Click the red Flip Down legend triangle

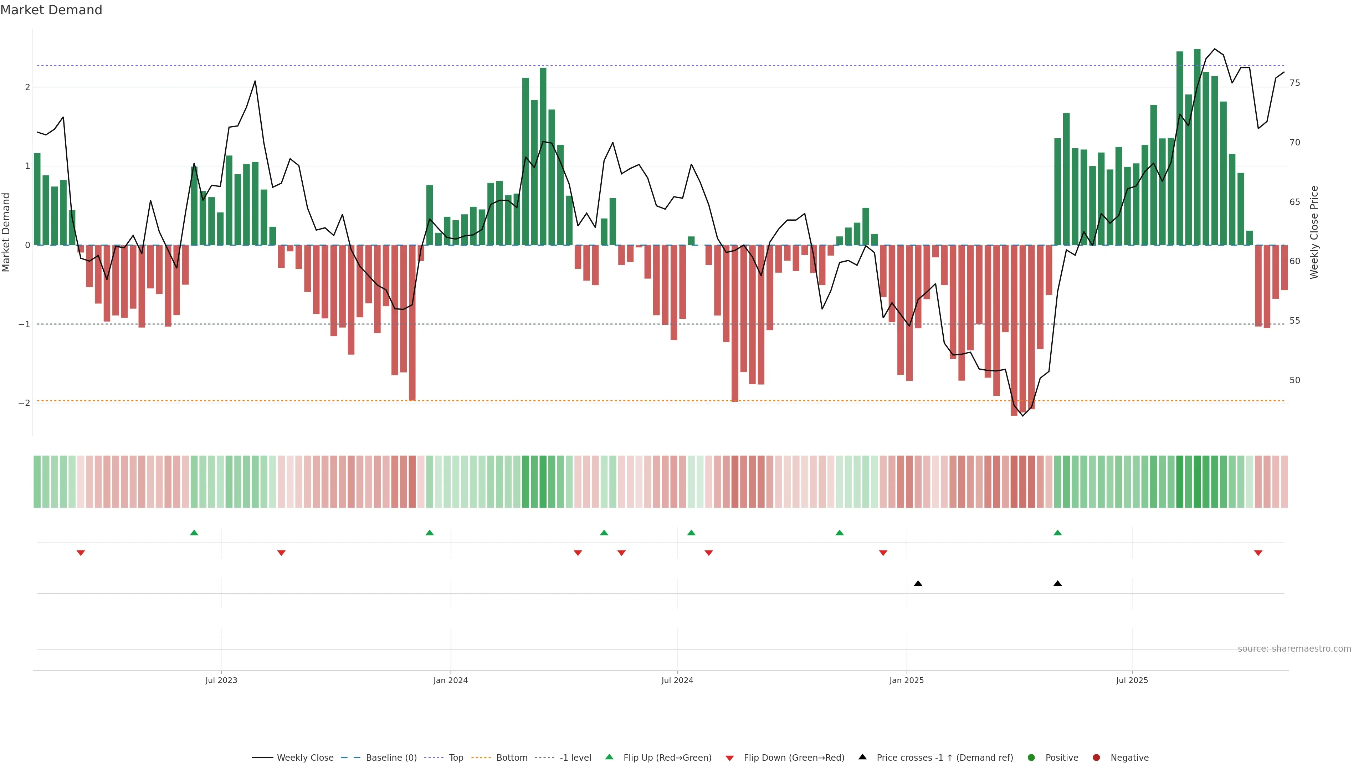729,758
